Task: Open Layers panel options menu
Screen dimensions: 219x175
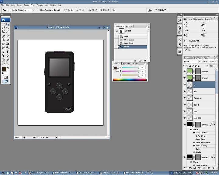Action: 216,58
